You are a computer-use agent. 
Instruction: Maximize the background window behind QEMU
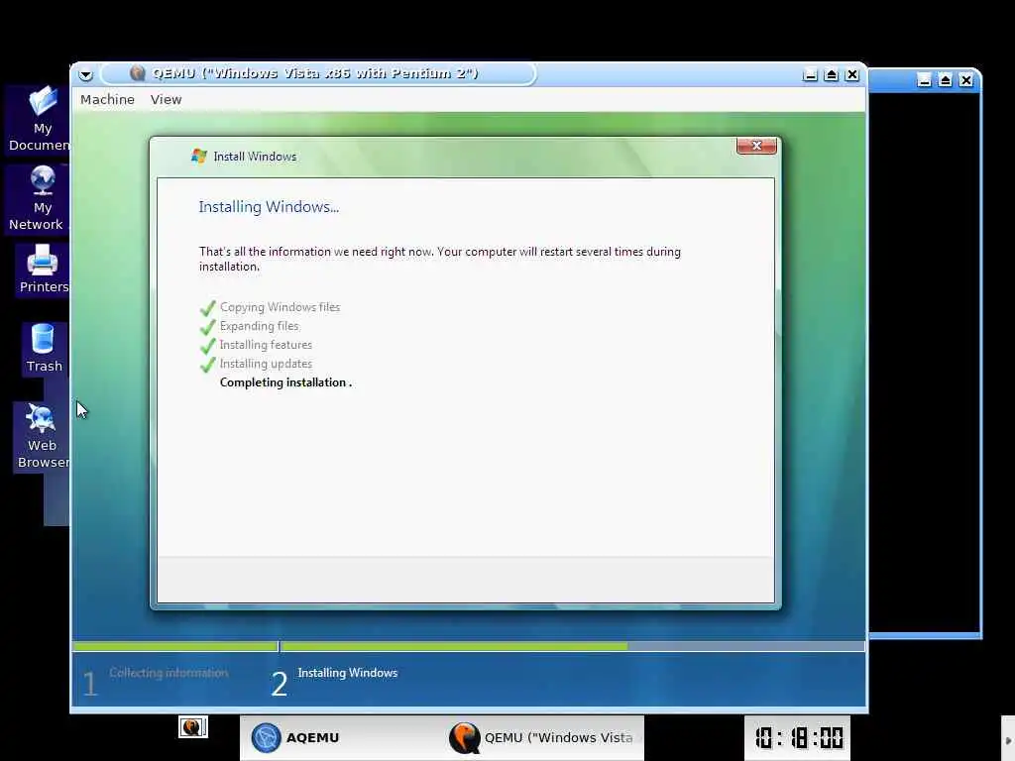coord(945,80)
